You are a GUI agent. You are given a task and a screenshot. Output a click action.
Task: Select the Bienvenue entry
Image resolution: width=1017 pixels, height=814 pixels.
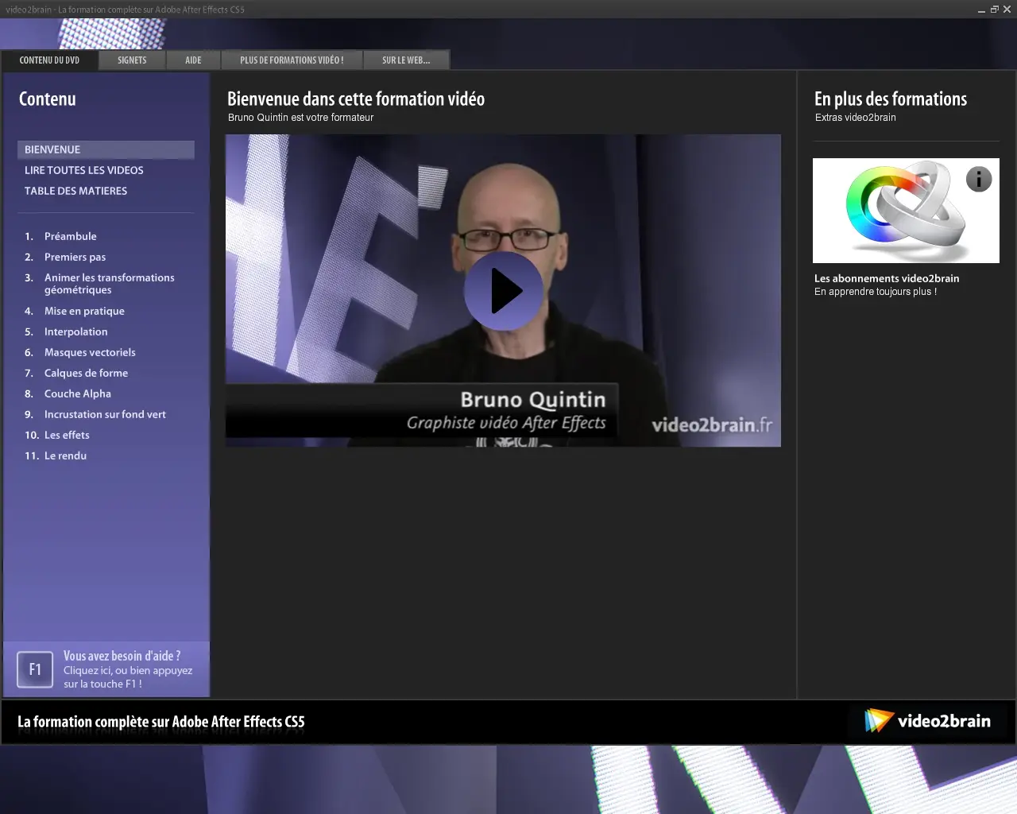pos(106,149)
